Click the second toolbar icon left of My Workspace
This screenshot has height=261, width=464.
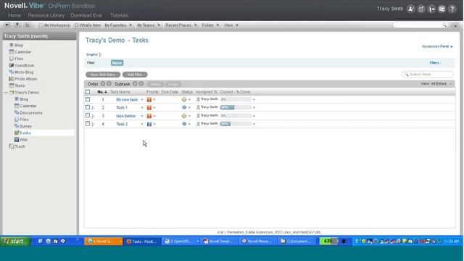pos(17,25)
